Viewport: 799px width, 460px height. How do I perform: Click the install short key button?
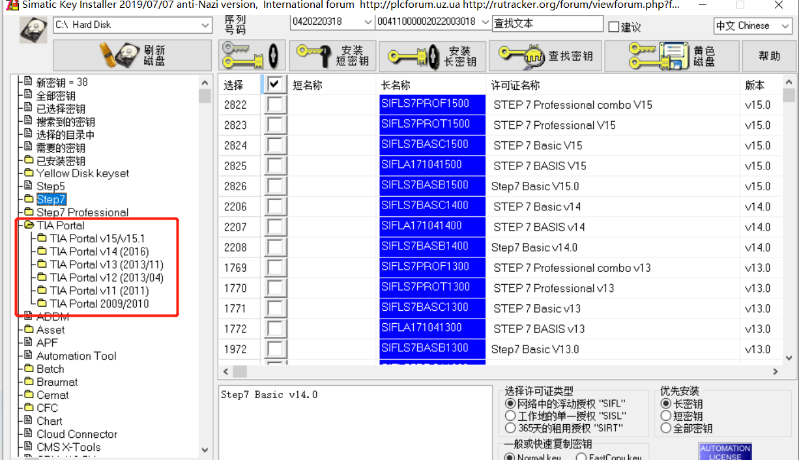pos(332,55)
